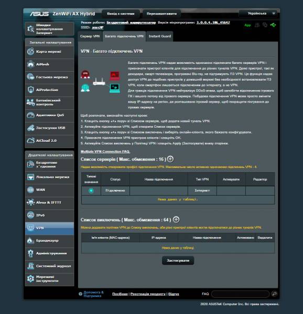This screenshot has width=303, height=314.
Task: Click the Застосувати apply button
Action: (x=178, y=261)
